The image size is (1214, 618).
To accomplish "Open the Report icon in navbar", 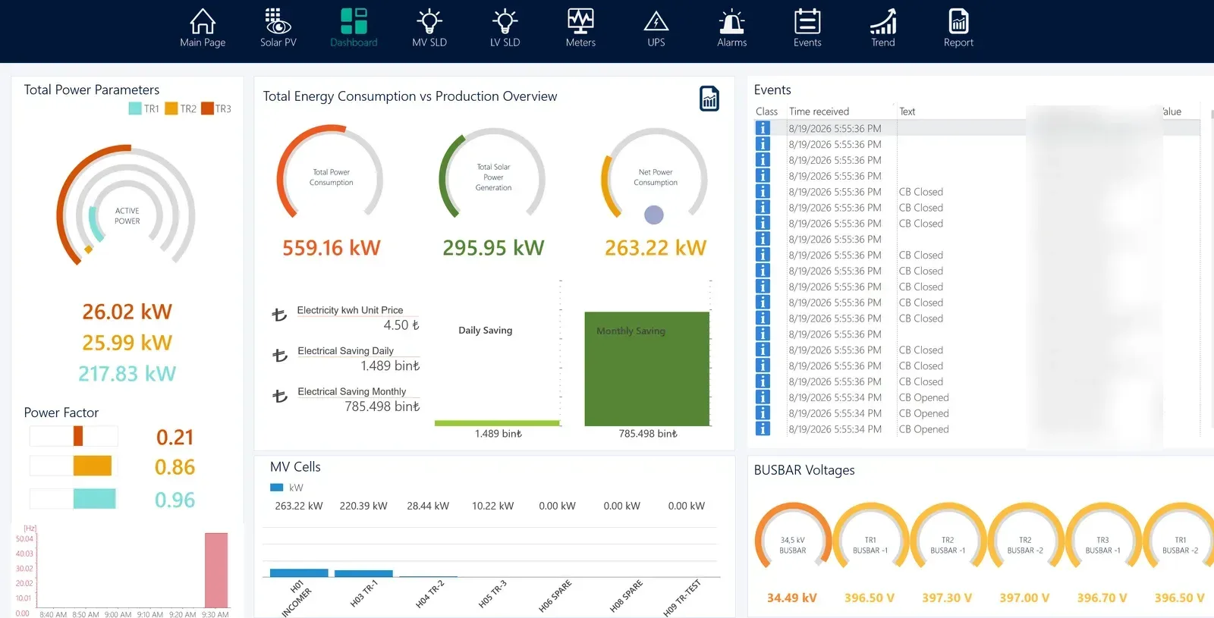I will point(959,20).
